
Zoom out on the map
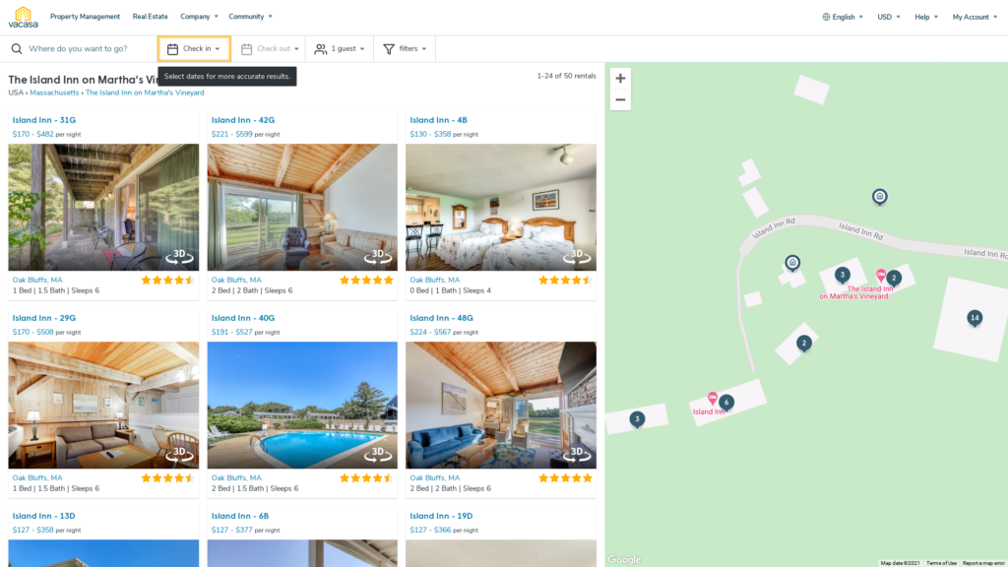pos(620,99)
